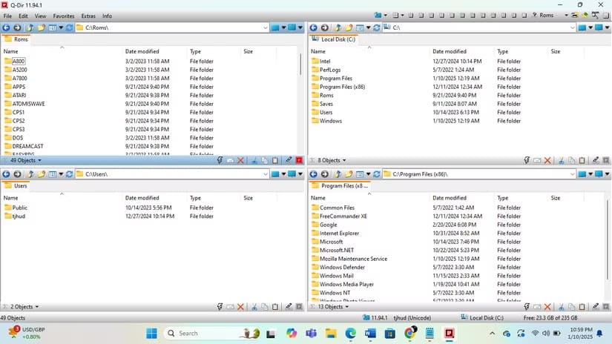Select the Local Disk (C:) tab
This screenshot has width=612, height=344.
(x=335, y=39)
